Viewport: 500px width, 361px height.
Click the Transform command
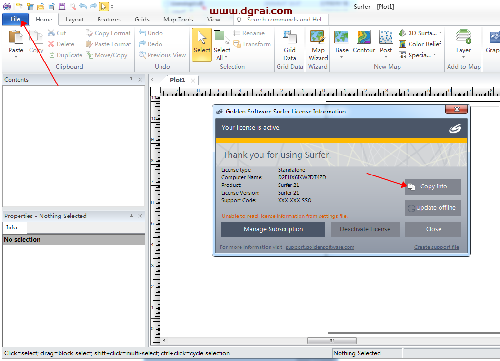coord(252,44)
